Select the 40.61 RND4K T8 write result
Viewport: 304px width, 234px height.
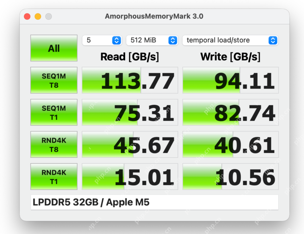230,144
